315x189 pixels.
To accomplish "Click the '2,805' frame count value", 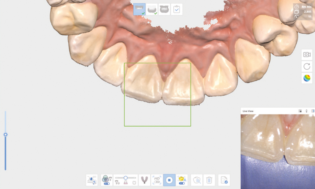I will coord(307,12).
